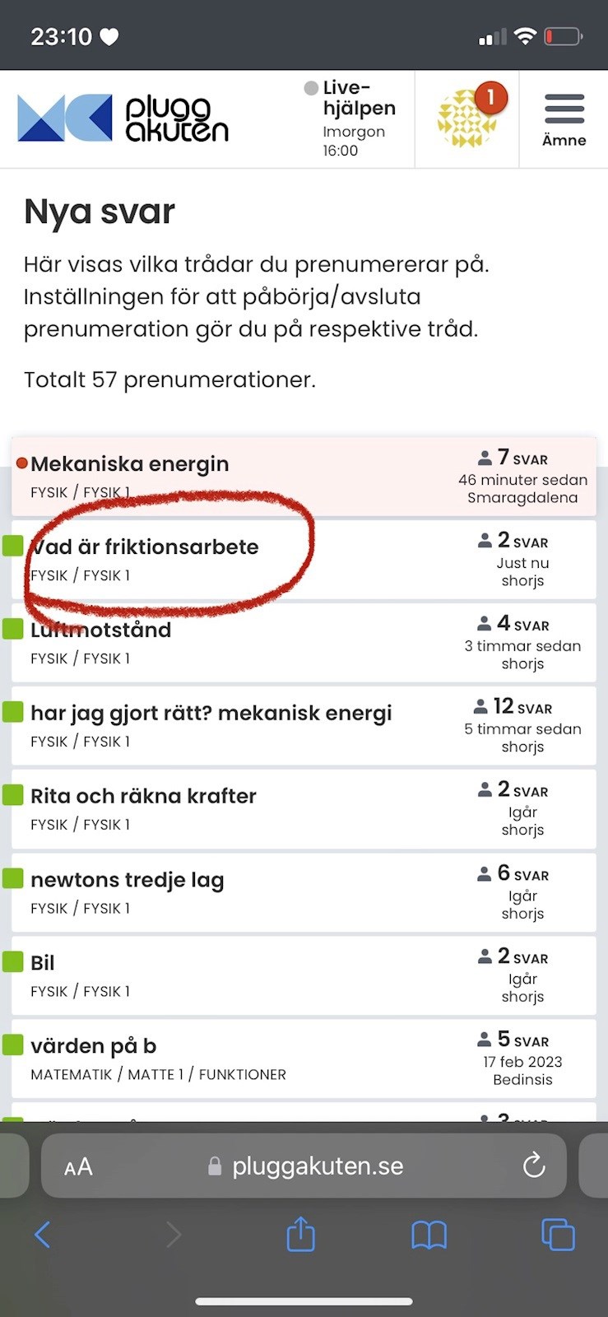Open thread 'värden på b'

[94, 1046]
